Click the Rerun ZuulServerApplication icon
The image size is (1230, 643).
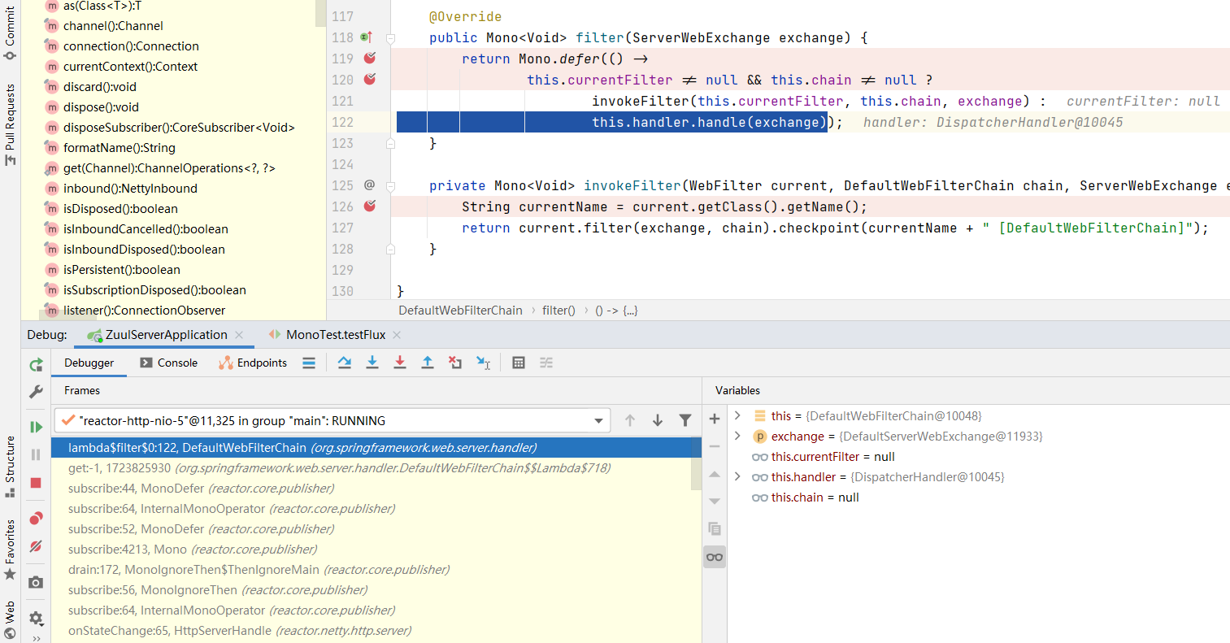tap(36, 365)
